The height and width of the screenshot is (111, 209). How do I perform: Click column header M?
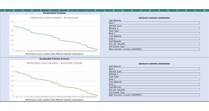(x=113, y=10)
